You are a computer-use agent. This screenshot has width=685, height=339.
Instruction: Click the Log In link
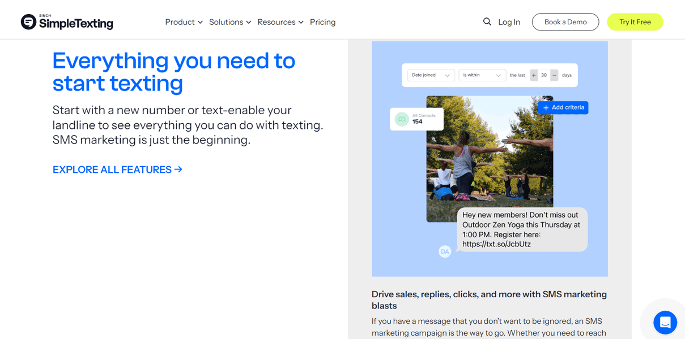tap(509, 22)
